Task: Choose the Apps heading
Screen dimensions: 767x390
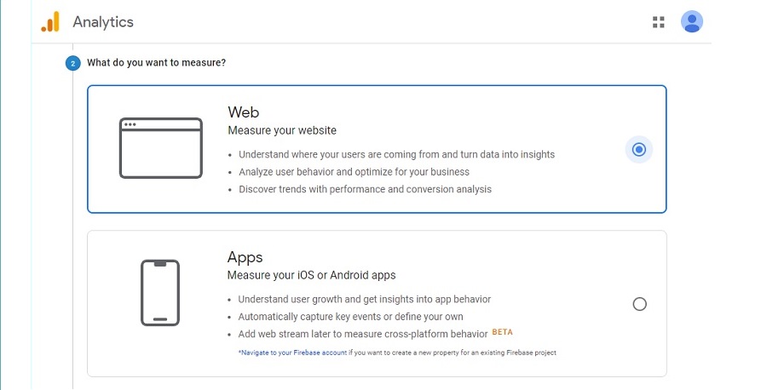Action: coord(245,257)
